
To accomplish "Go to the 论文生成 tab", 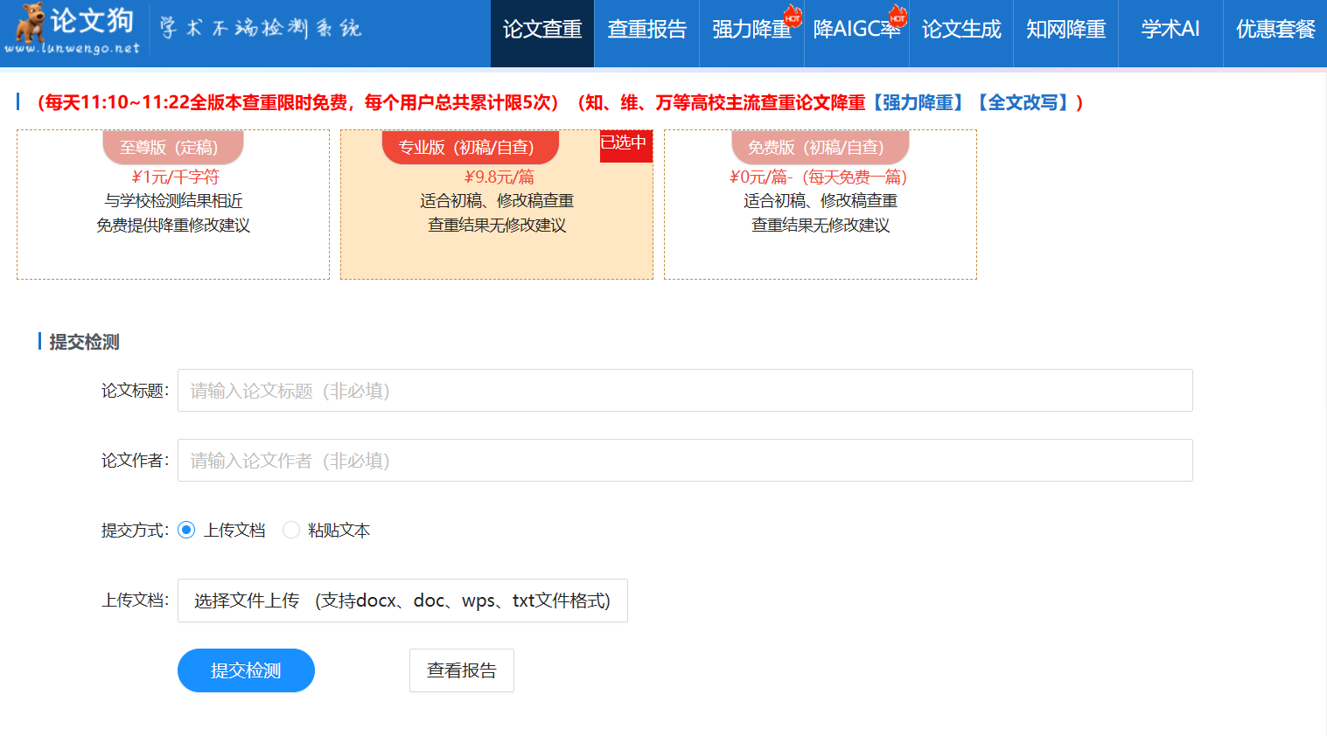I will point(960,30).
